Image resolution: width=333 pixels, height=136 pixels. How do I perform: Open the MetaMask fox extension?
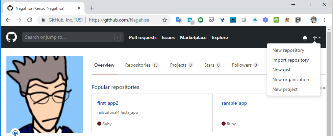point(287,20)
